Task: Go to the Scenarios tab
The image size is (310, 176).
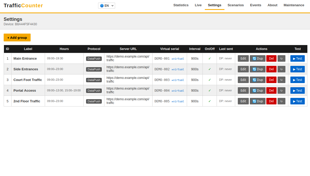Action: [x=236, y=5]
